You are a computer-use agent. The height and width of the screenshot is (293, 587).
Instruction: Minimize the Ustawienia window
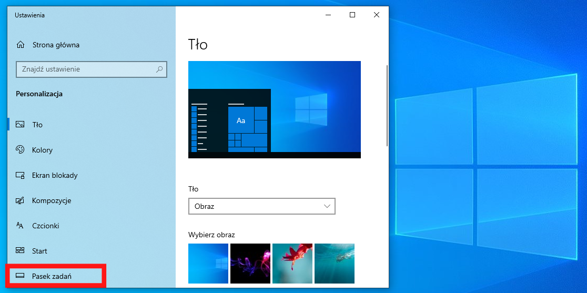(x=328, y=15)
